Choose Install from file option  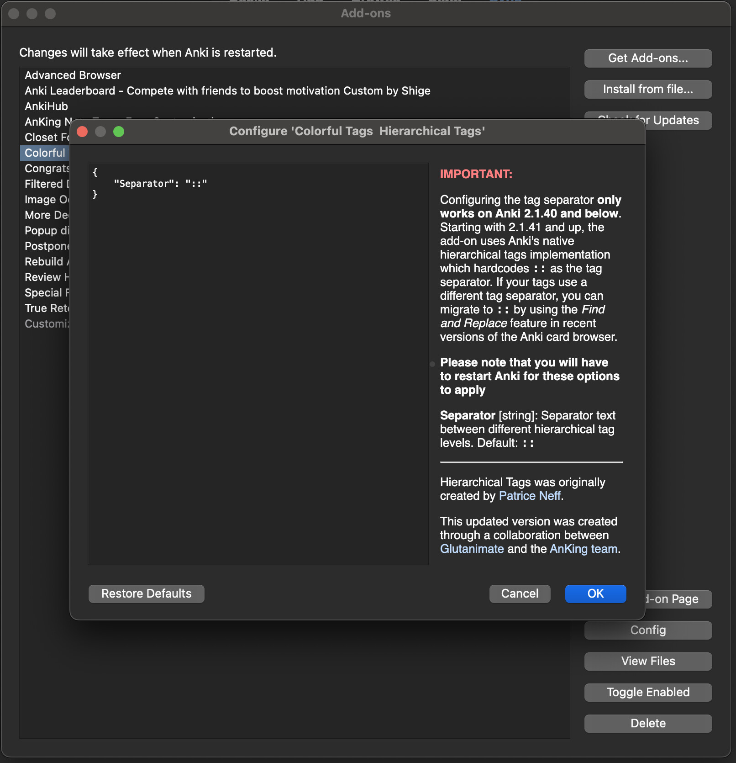click(648, 89)
